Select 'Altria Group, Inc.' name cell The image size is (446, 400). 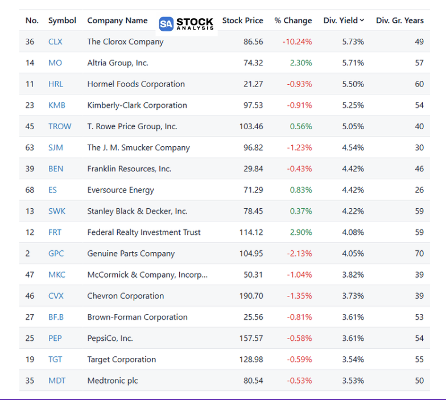coord(117,63)
